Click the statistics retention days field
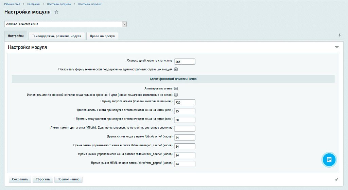The width and height of the screenshot is (348, 190). (185, 62)
